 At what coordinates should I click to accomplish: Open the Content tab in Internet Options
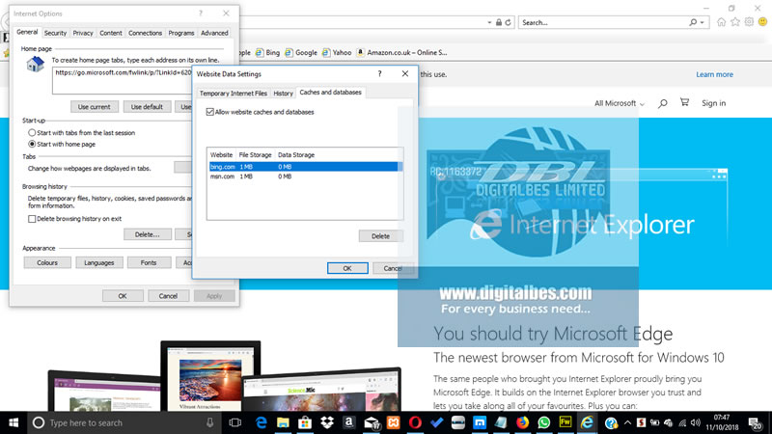(111, 33)
